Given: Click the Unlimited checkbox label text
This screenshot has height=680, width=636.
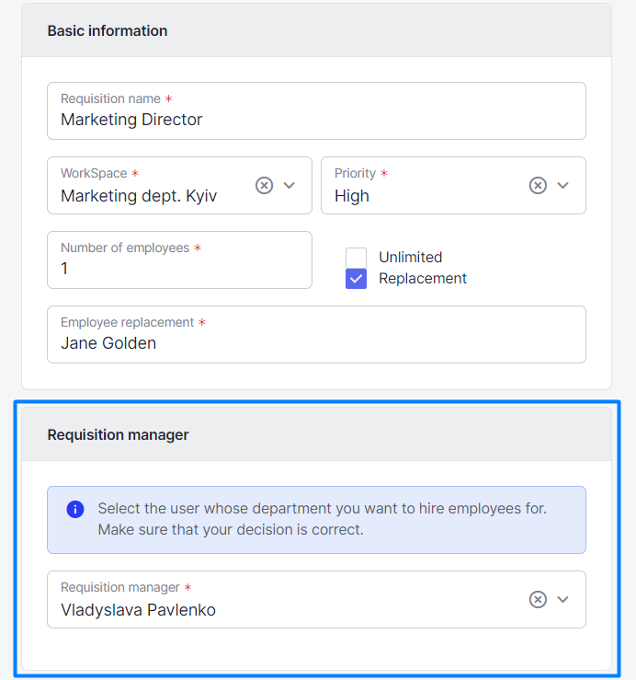Looking at the screenshot, I should click(x=410, y=257).
